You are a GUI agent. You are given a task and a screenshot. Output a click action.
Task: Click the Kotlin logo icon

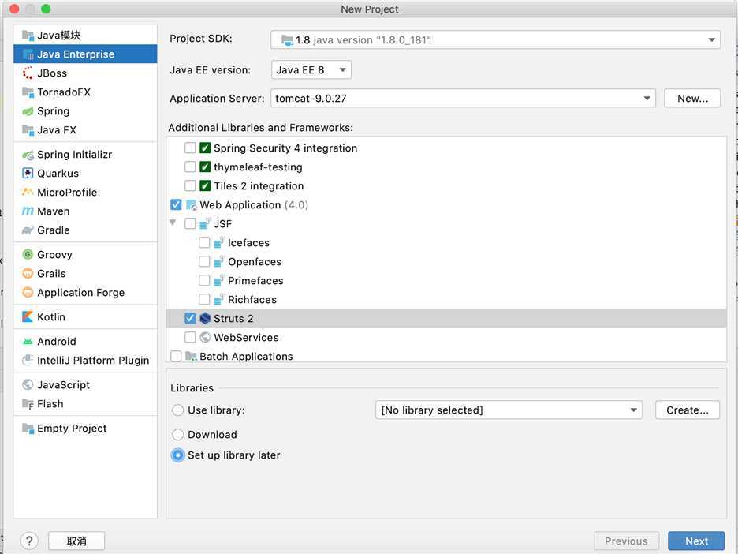[x=28, y=316]
